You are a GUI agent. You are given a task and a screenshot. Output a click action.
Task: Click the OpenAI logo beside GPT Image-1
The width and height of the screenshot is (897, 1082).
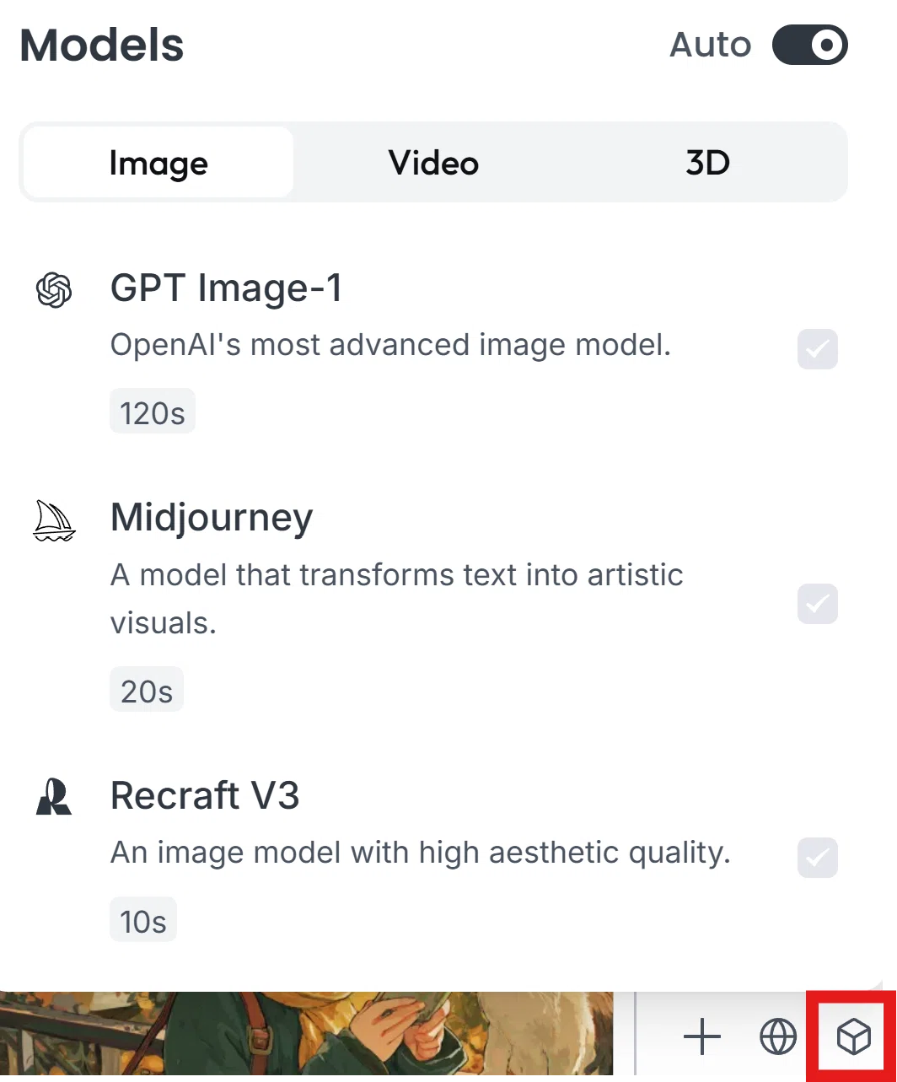coord(54,290)
